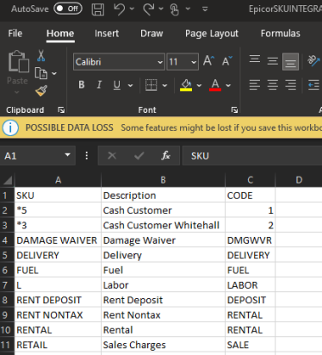Click the Sales Charges cell

[x=163, y=345]
